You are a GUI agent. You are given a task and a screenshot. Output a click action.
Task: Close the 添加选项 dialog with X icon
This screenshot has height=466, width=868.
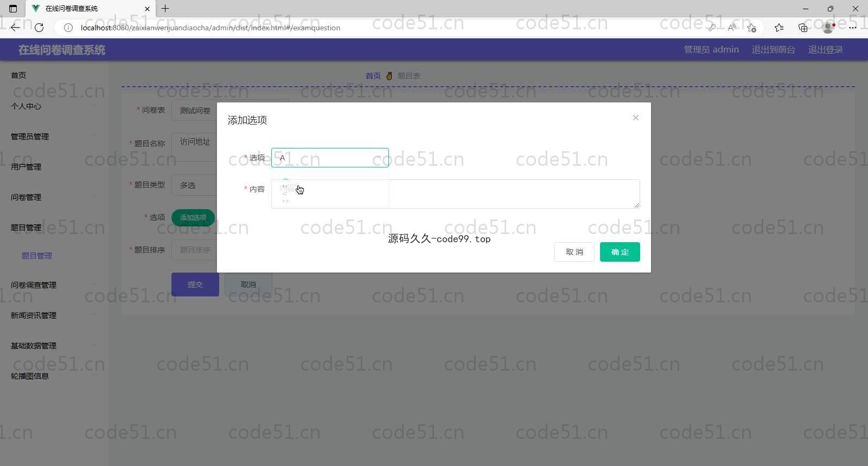(x=636, y=118)
